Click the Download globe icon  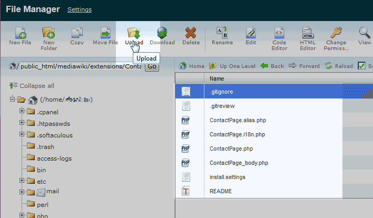[x=162, y=33]
